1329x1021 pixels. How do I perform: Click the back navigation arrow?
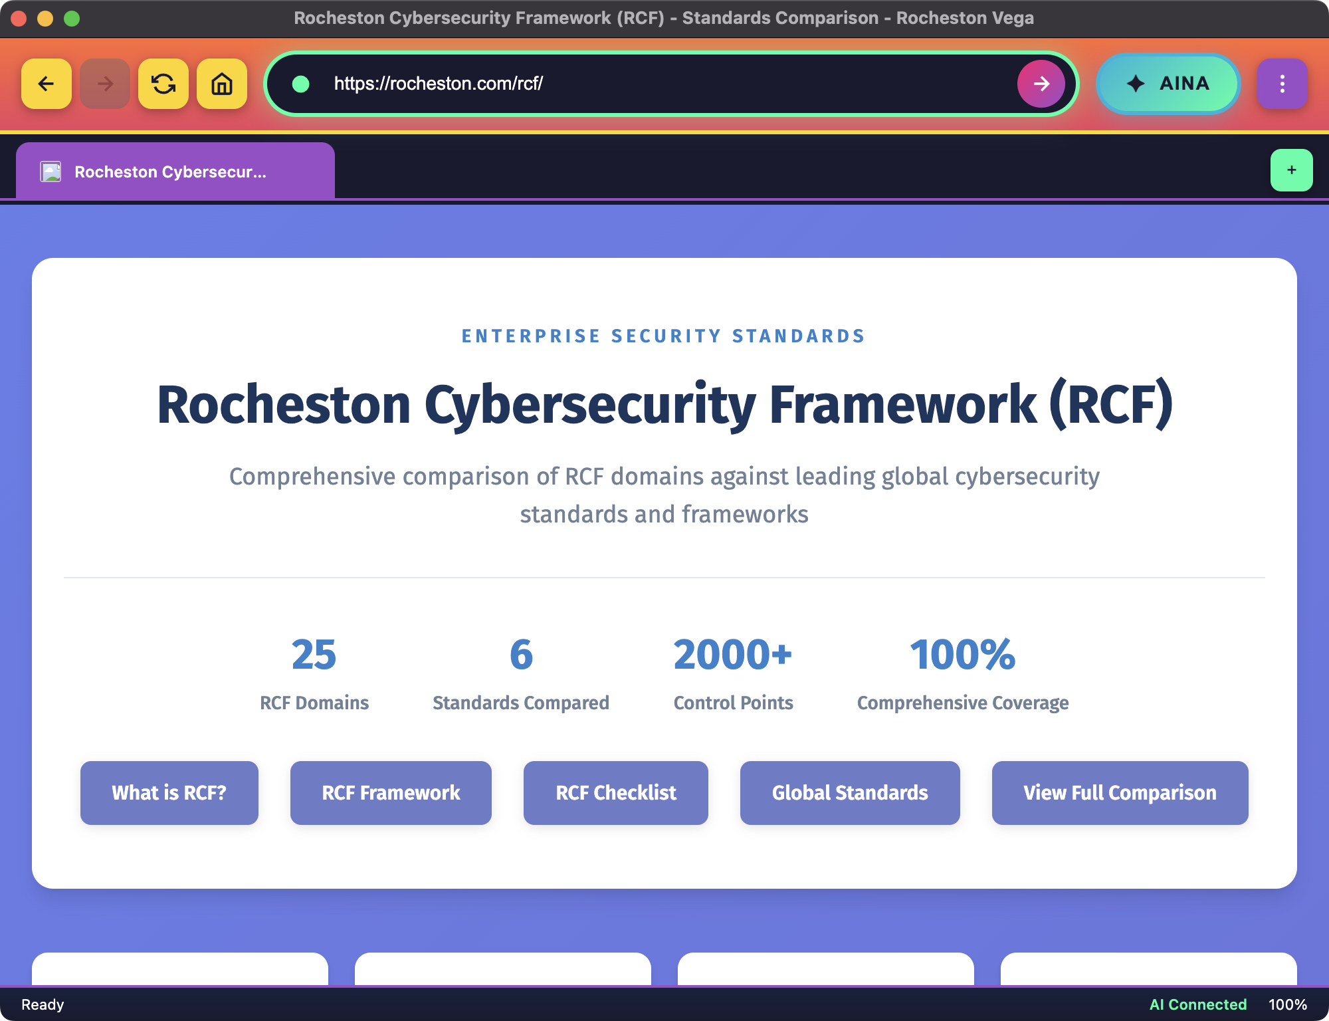46,84
